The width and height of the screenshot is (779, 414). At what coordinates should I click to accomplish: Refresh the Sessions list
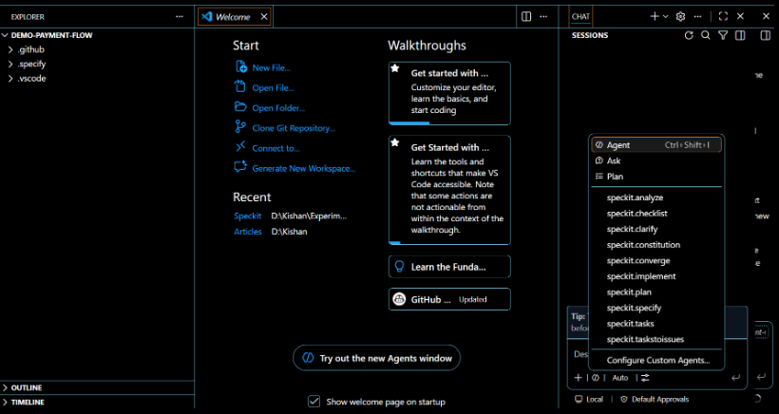pos(689,35)
